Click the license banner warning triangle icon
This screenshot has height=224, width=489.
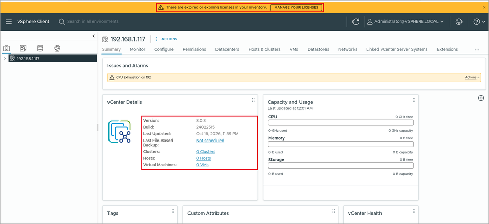160,7
